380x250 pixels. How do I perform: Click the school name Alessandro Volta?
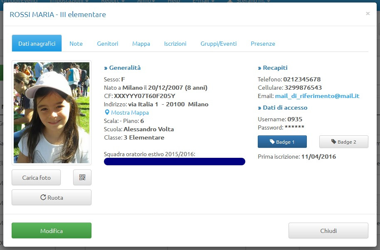[x=148, y=129]
